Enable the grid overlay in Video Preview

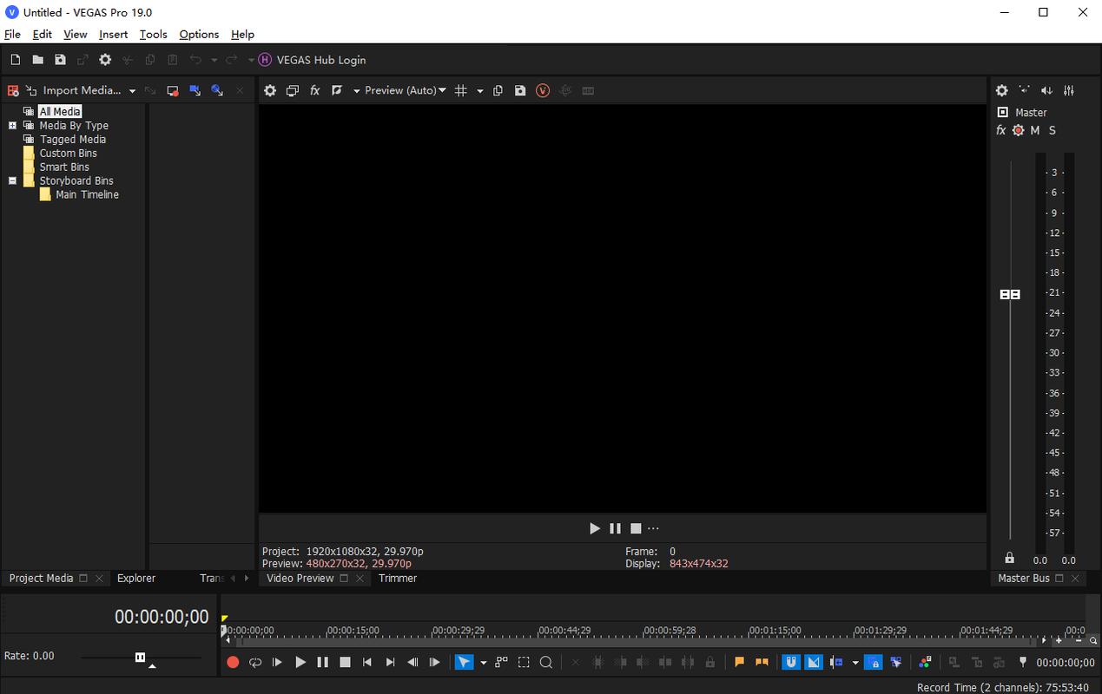click(x=461, y=90)
